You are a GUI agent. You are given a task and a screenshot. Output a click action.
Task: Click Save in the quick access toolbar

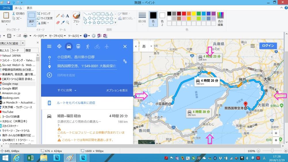coord(8,2)
